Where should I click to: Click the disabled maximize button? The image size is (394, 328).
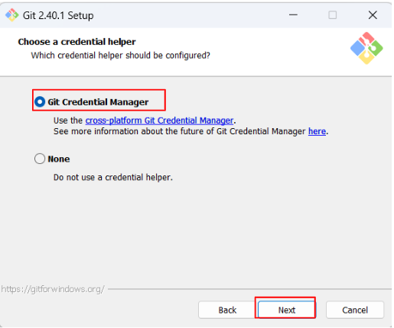coord(332,15)
